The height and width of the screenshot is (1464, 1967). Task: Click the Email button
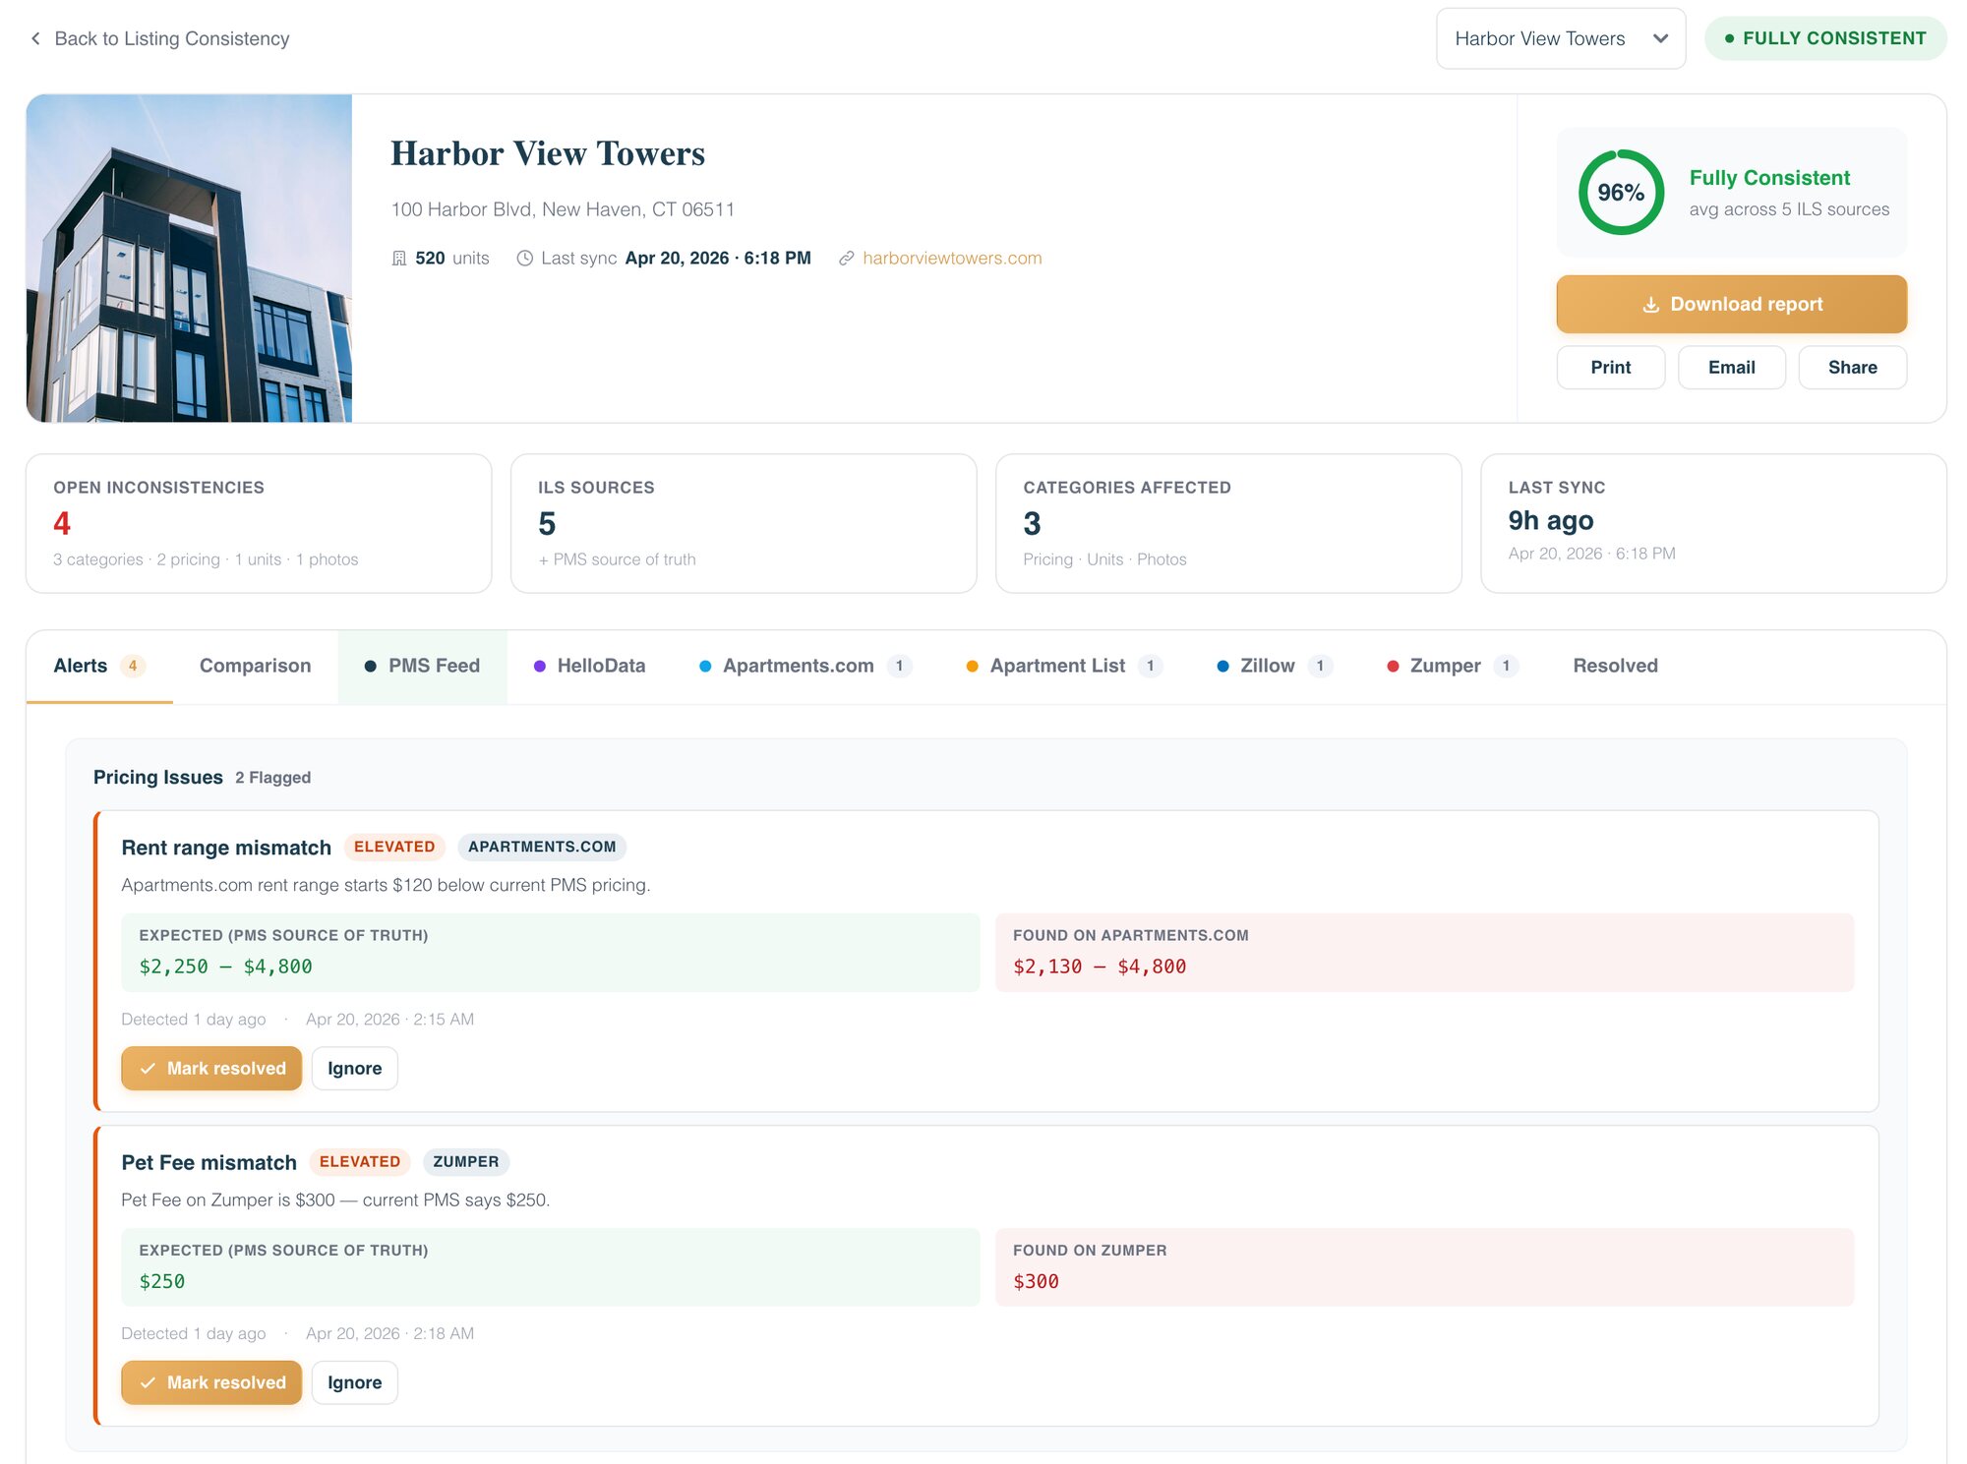[1731, 368]
